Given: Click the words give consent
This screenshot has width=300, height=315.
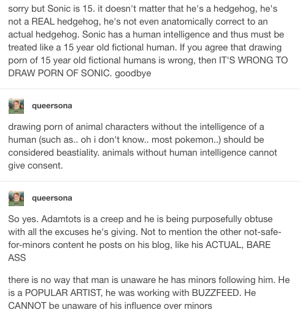Looking at the screenshot, I should (36, 165).
